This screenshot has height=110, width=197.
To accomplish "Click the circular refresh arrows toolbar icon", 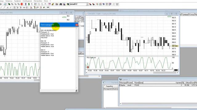I will point(97,4).
